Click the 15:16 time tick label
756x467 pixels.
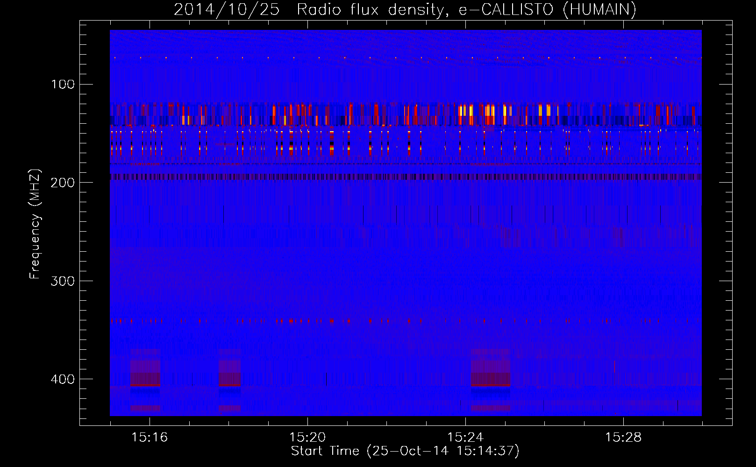(x=150, y=438)
